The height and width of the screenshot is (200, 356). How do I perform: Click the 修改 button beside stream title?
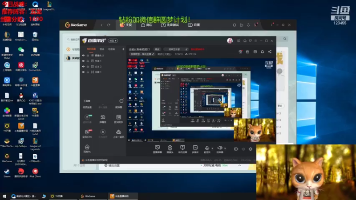tap(157, 49)
